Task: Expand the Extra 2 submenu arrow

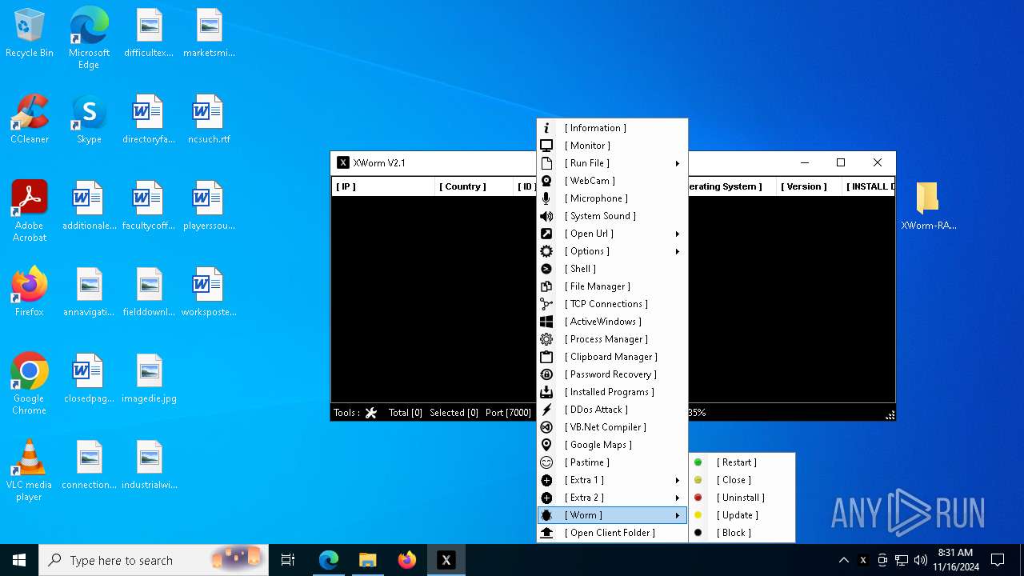Action: [677, 498]
